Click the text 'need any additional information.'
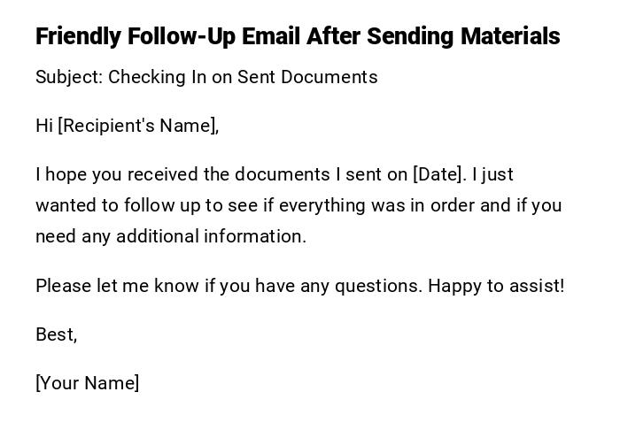The height and width of the screenshot is (438, 620). tap(171, 236)
